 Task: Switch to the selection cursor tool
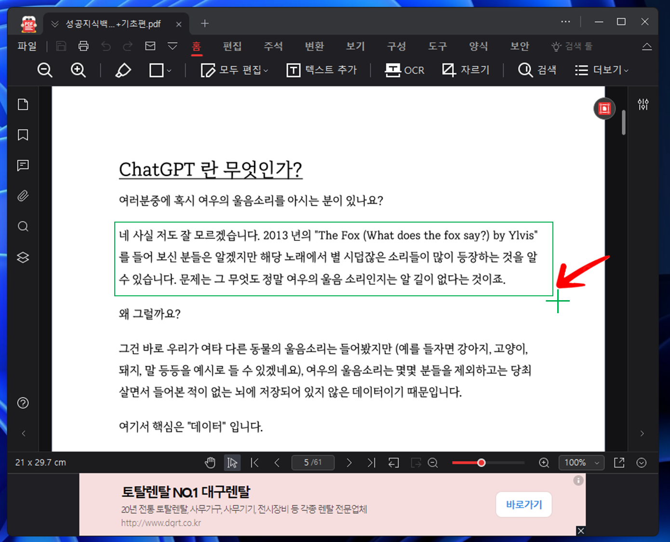(x=232, y=462)
